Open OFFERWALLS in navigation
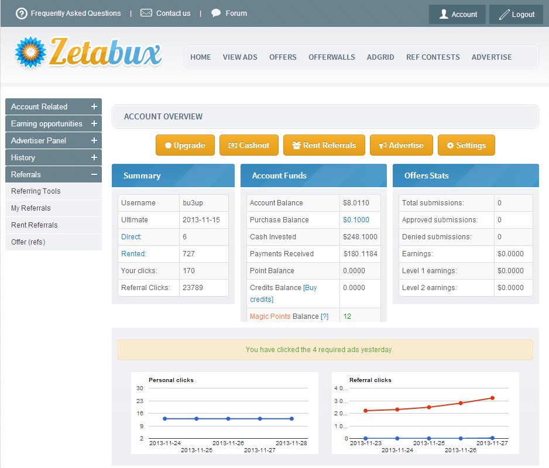549x468 pixels. tap(332, 57)
